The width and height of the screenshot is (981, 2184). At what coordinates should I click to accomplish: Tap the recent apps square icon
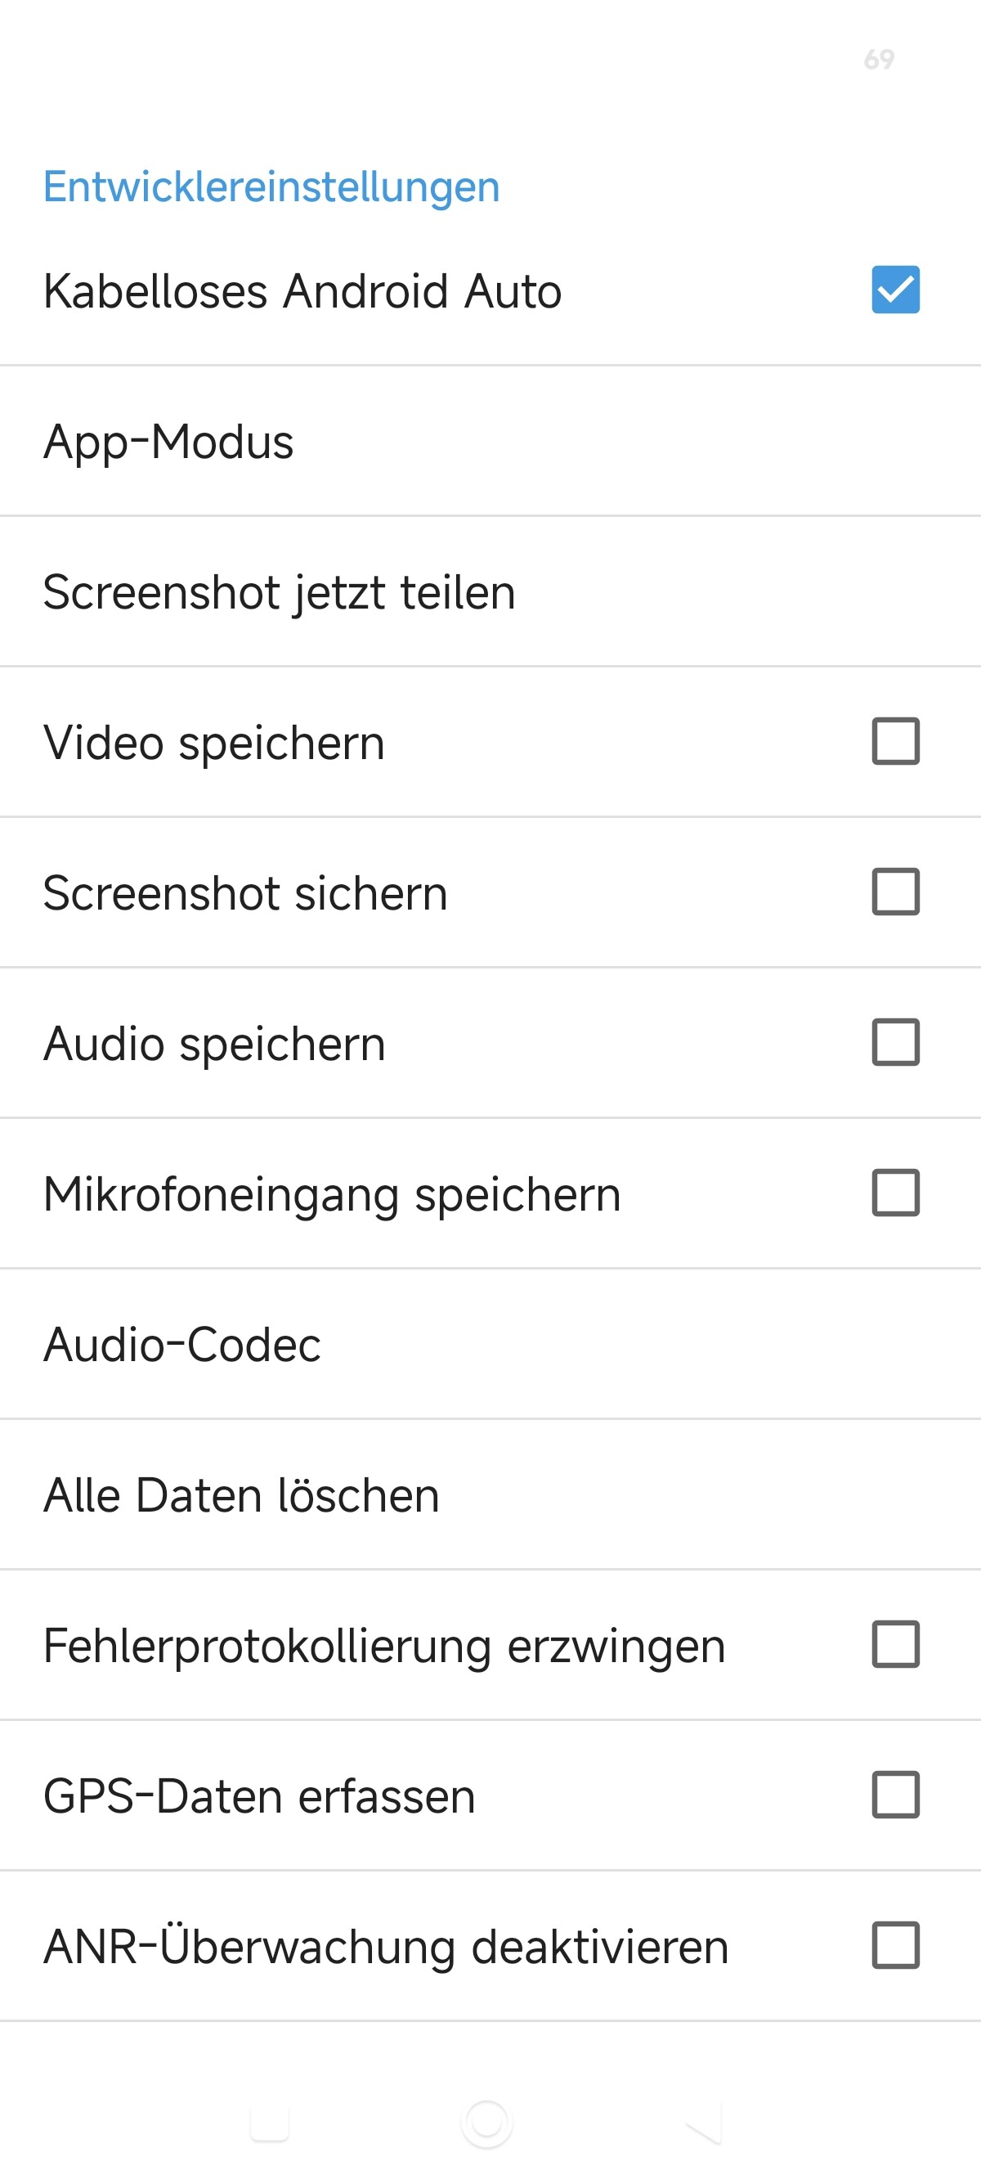click(x=271, y=2123)
